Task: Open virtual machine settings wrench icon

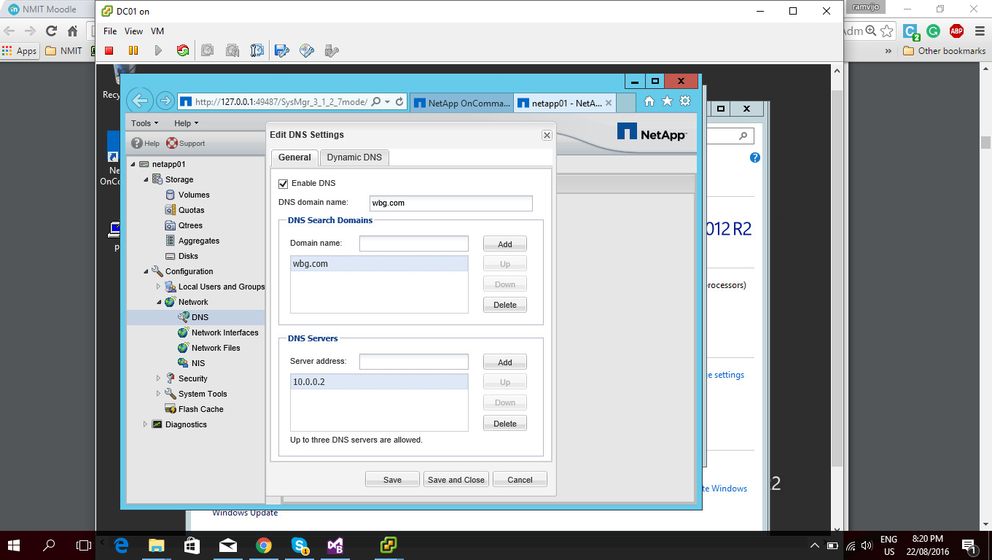Action: point(281,50)
